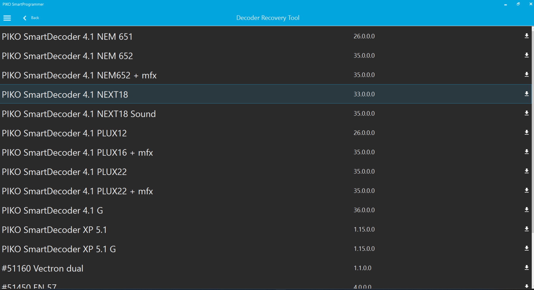This screenshot has width=534, height=290.
Task: Open the hamburger menu
Action: [x=7, y=18]
